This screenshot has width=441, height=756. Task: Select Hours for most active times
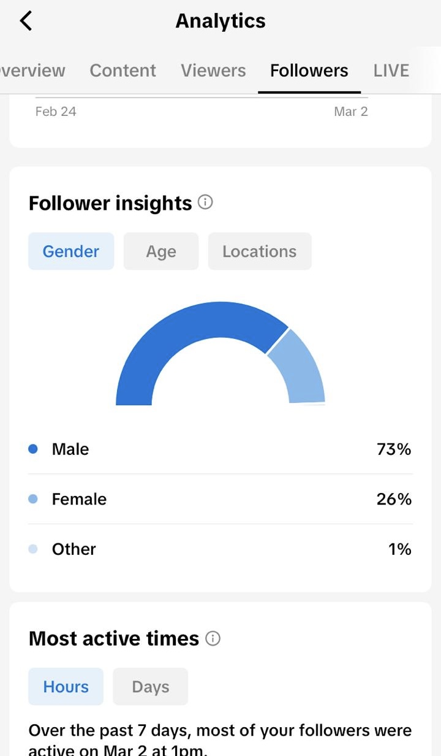click(x=66, y=687)
